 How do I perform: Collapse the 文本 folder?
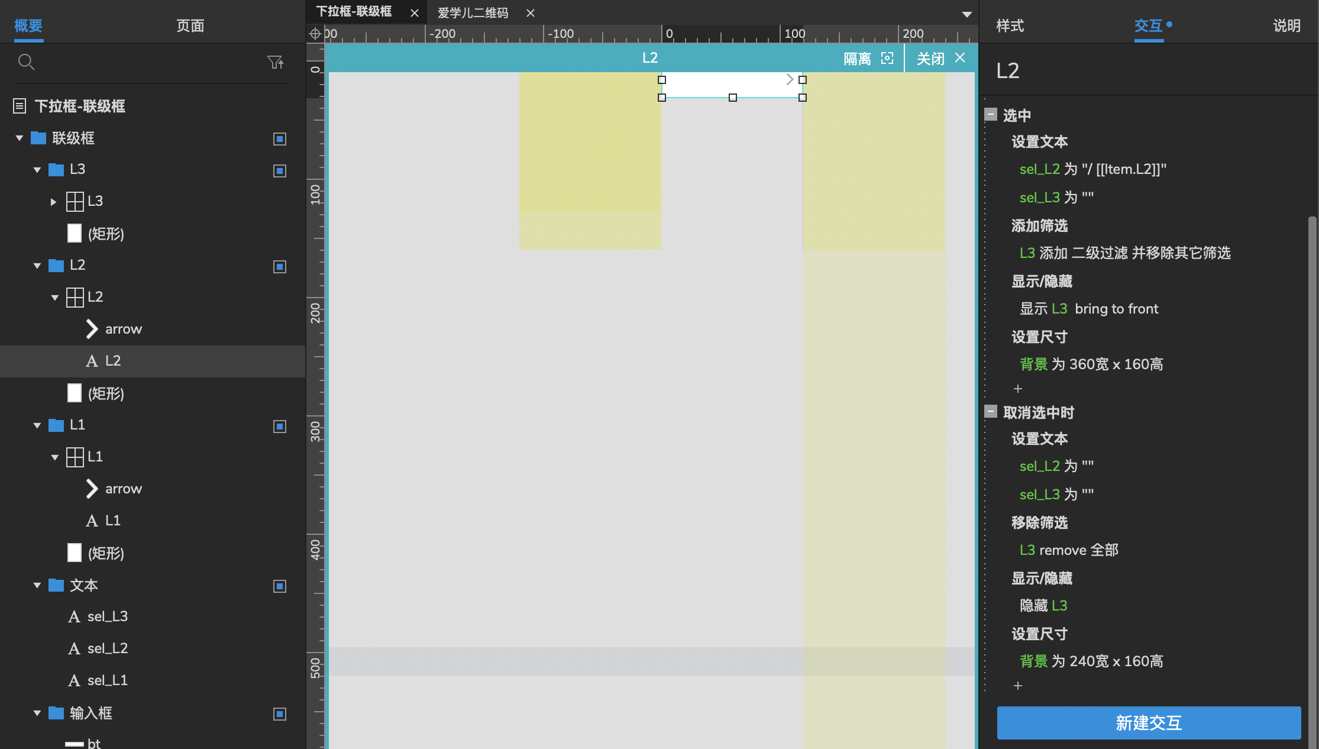(37, 586)
